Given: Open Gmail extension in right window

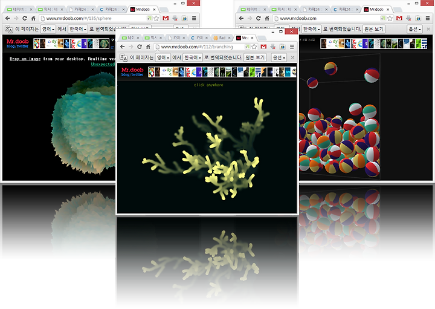Looking at the screenshot, I should pos(399,18).
